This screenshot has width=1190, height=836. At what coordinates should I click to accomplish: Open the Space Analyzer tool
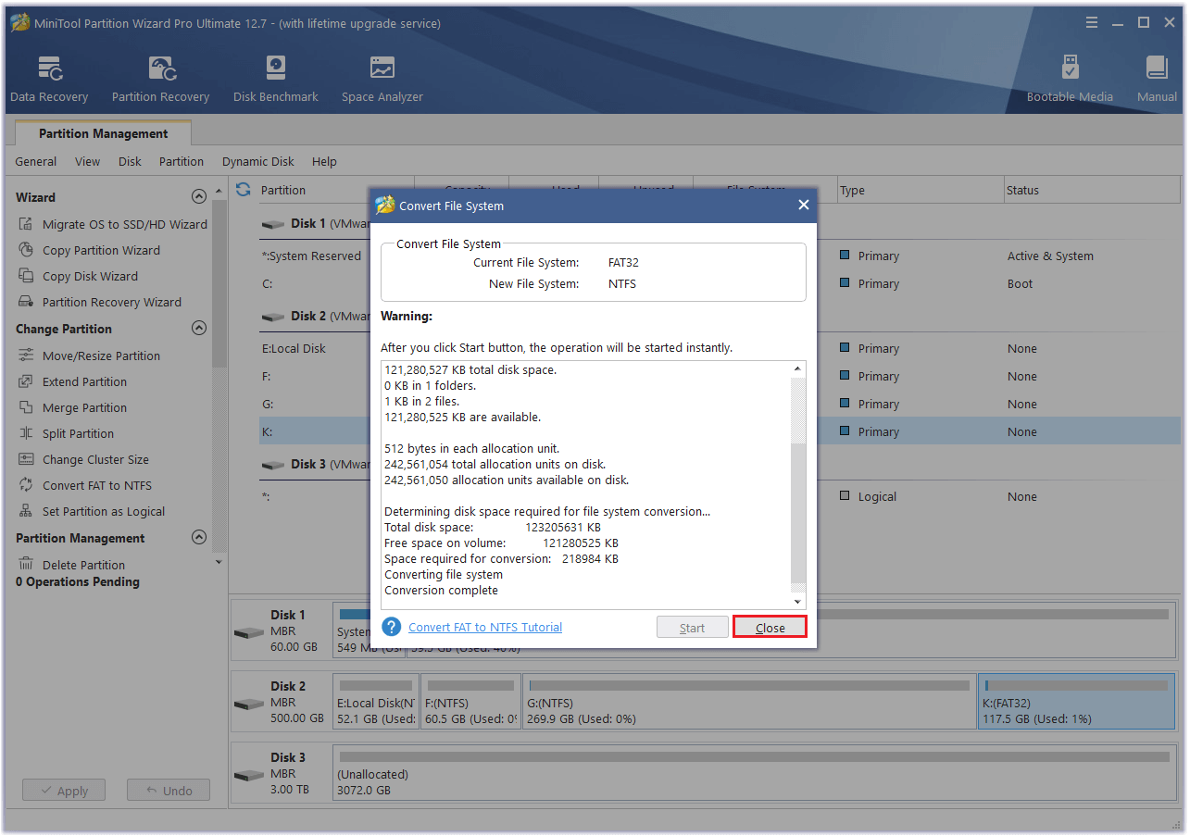click(x=382, y=79)
